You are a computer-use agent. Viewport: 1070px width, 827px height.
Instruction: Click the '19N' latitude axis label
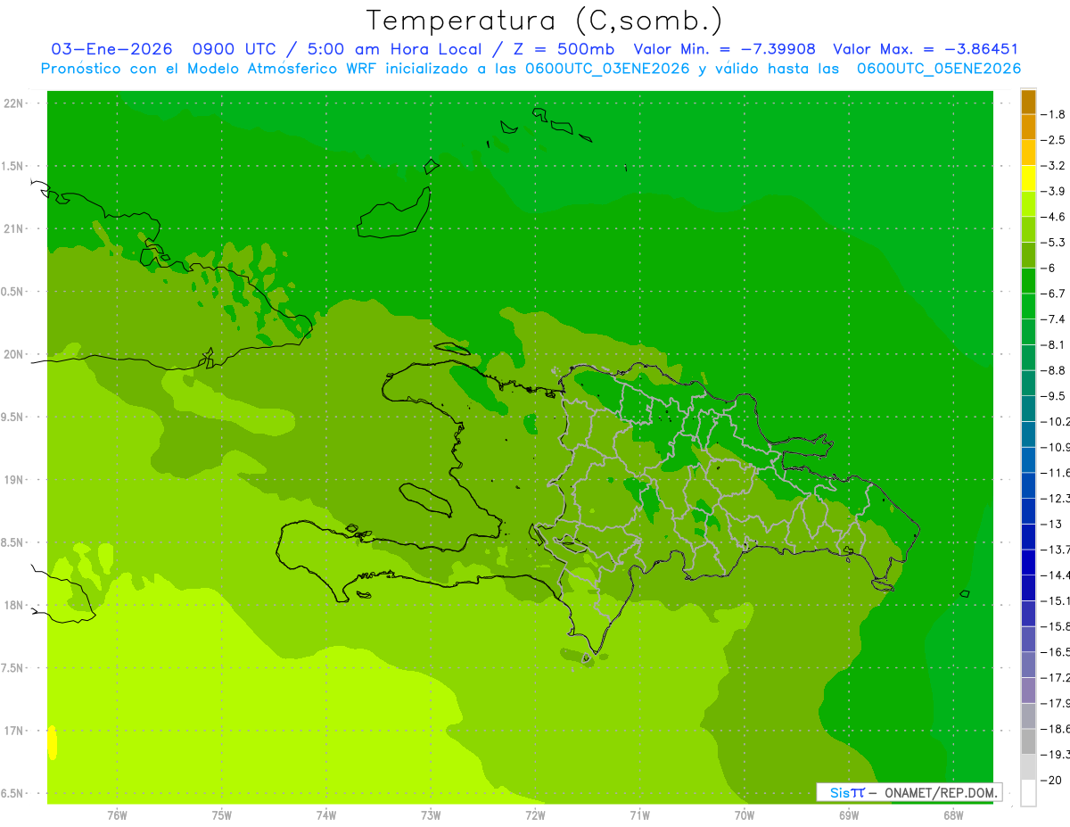tap(15, 479)
